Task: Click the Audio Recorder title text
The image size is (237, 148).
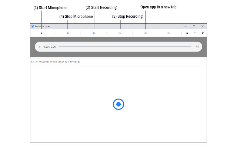Action: tap(43, 26)
